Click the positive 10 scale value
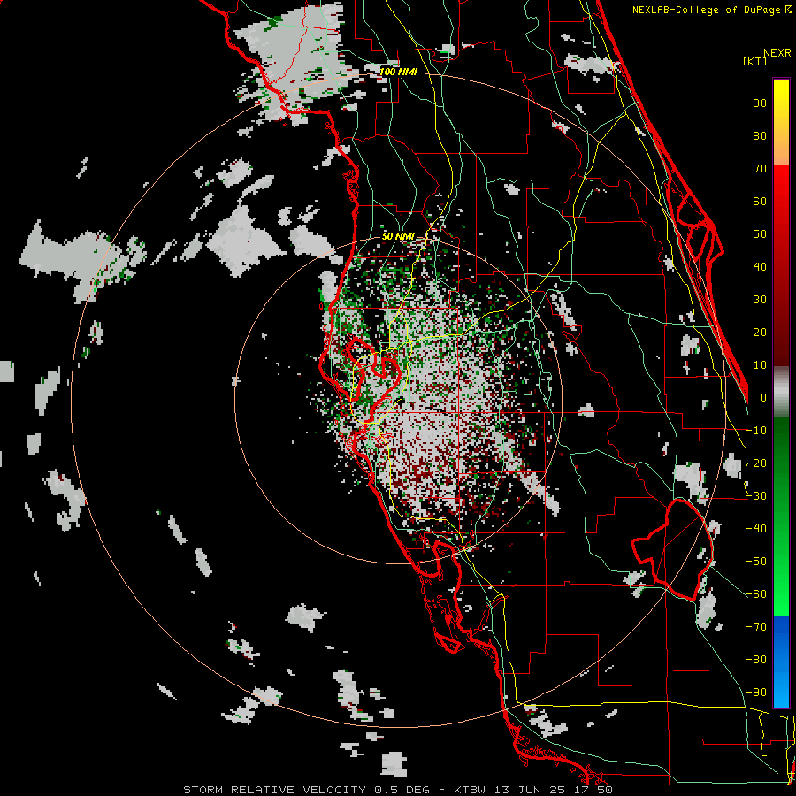The width and height of the screenshot is (796, 796). click(x=760, y=365)
